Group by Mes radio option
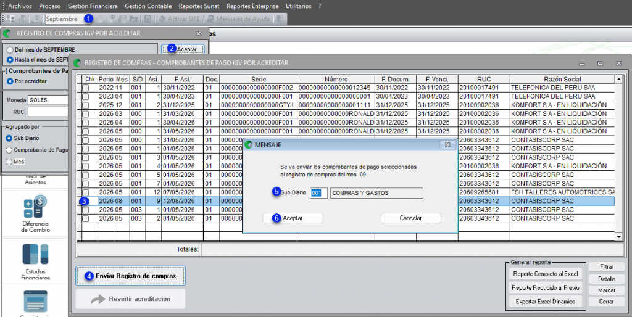632x317 pixels. [x=9, y=162]
